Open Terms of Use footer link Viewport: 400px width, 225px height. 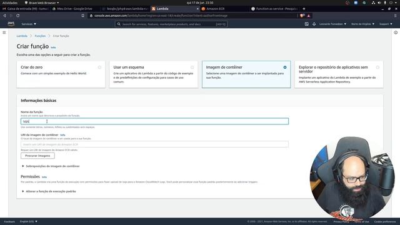361,222
